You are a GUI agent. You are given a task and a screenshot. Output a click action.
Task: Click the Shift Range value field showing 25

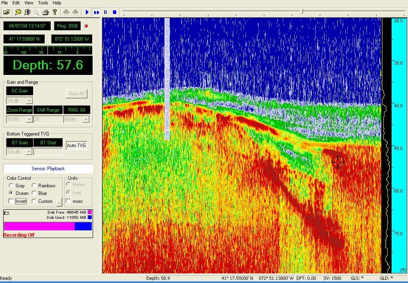48,119
